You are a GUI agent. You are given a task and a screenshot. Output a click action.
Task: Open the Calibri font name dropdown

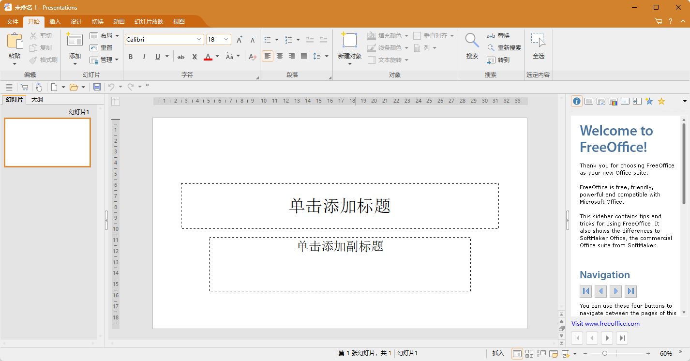coord(199,40)
